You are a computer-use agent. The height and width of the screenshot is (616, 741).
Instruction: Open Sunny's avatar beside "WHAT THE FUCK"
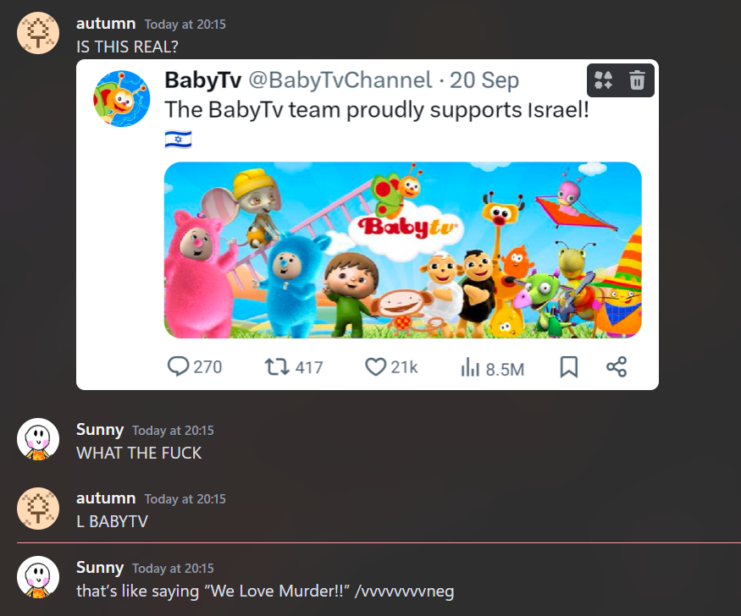pyautogui.click(x=38, y=439)
